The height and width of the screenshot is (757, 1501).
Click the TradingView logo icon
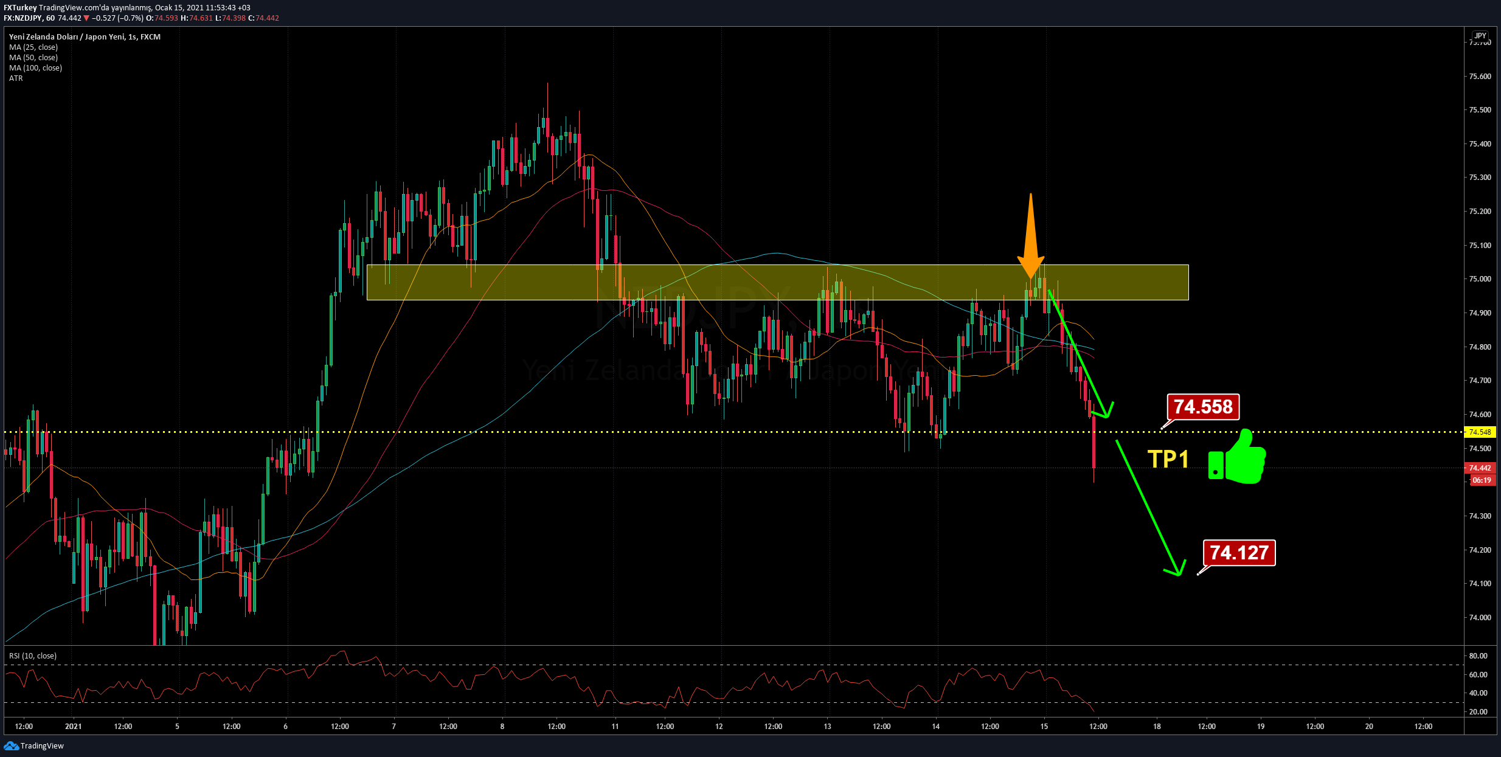[x=11, y=745]
